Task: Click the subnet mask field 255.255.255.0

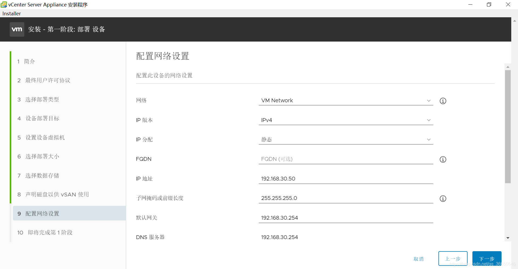Action: tap(346, 198)
